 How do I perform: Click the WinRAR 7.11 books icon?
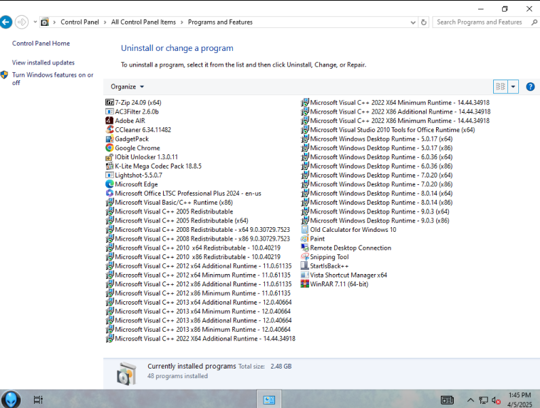[x=305, y=284]
